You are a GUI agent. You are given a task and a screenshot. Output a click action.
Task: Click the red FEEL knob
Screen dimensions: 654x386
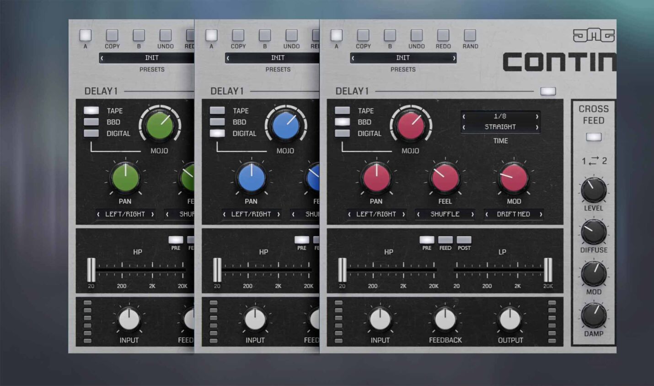445,177
